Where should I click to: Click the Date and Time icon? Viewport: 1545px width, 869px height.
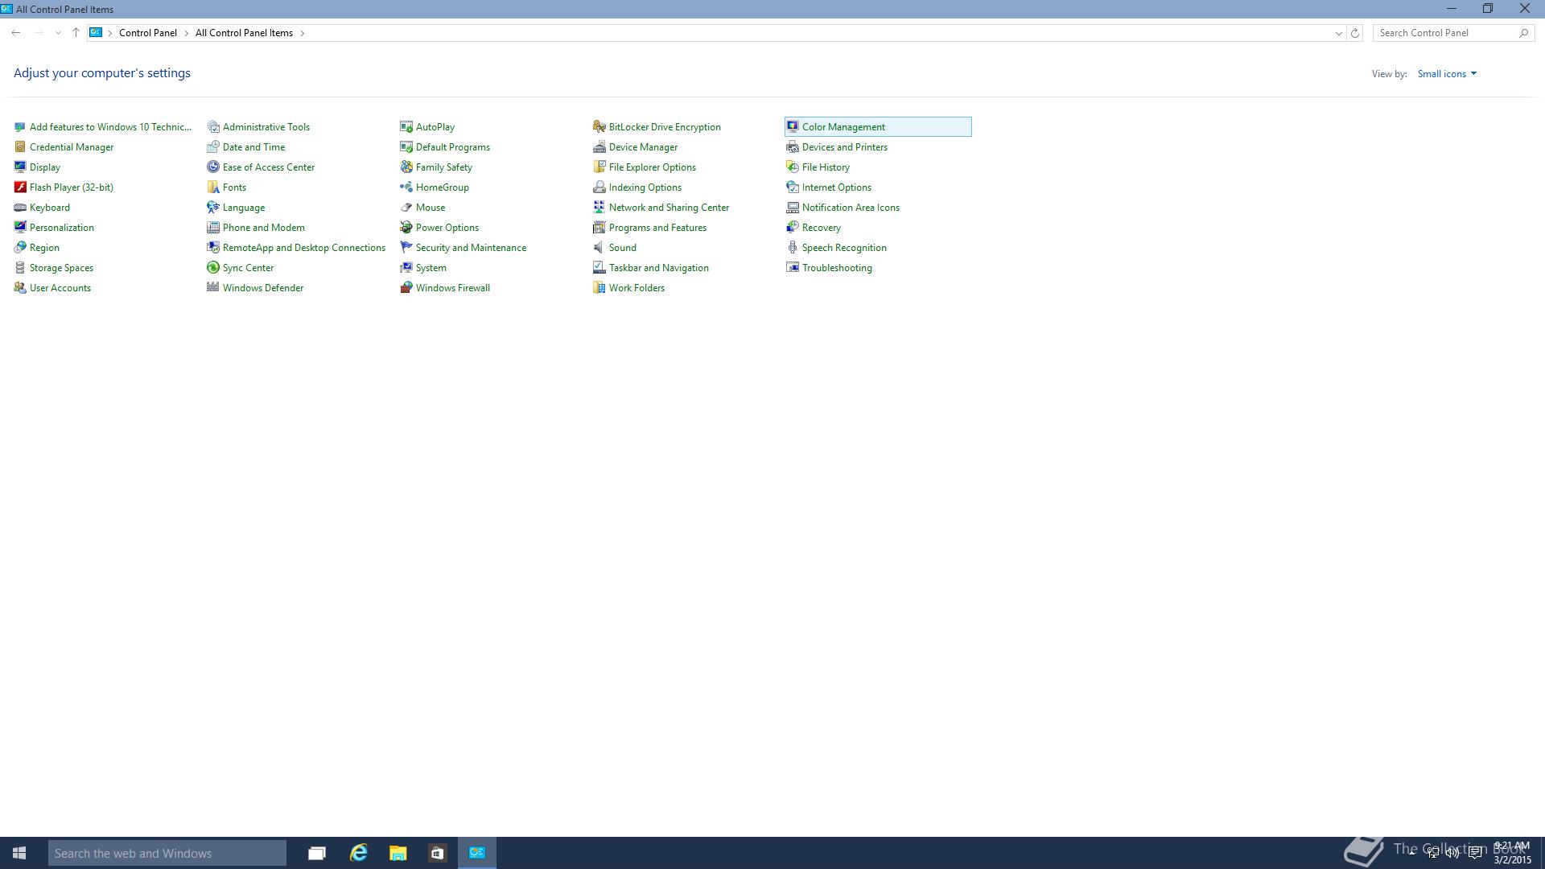point(213,147)
